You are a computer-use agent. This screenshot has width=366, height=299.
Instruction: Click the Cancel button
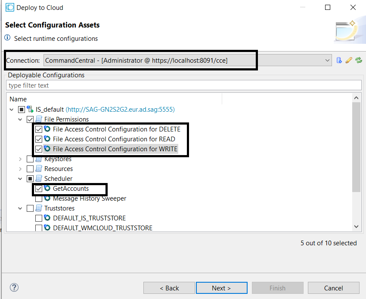coord(333,288)
